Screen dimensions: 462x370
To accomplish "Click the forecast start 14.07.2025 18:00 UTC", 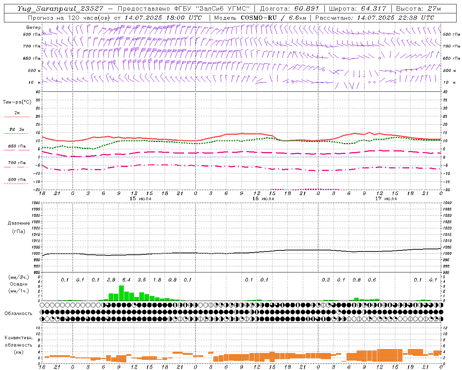I will (163, 18).
